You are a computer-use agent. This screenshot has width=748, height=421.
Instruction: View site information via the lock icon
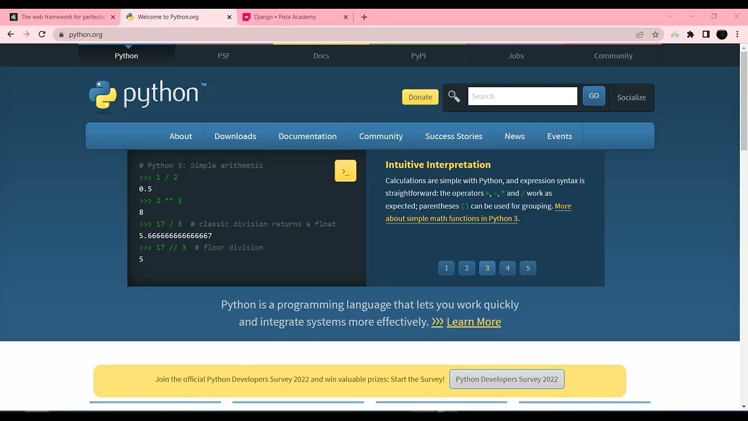click(x=61, y=34)
